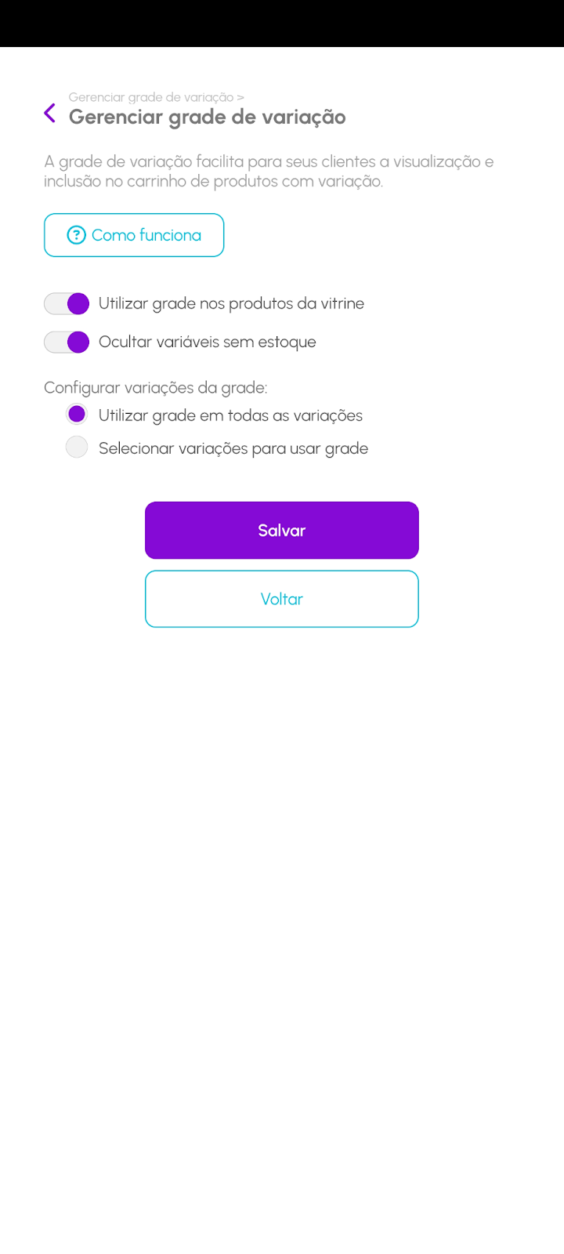Tap the small 'Gerenciar grade de variação >' breadcrumb

click(x=151, y=97)
